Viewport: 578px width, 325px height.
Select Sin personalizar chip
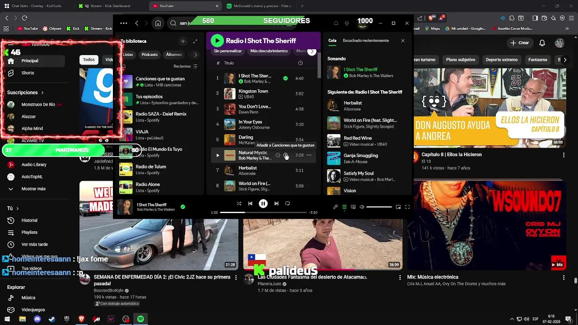pyautogui.click(x=228, y=51)
